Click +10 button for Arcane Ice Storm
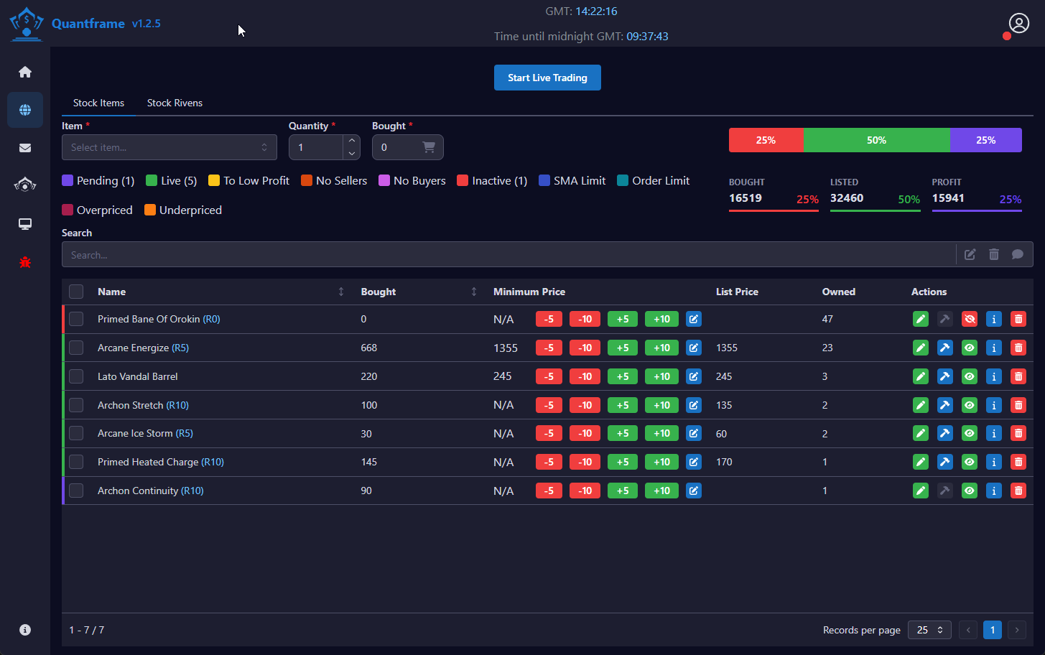Screen dimensions: 1045x655 click(661, 433)
